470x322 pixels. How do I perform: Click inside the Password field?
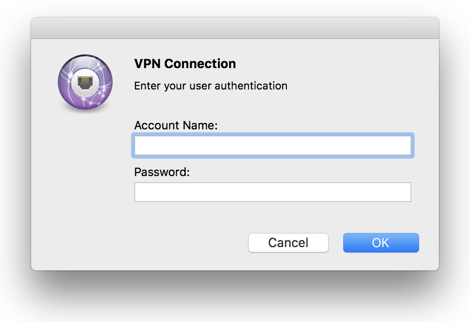[272, 192]
